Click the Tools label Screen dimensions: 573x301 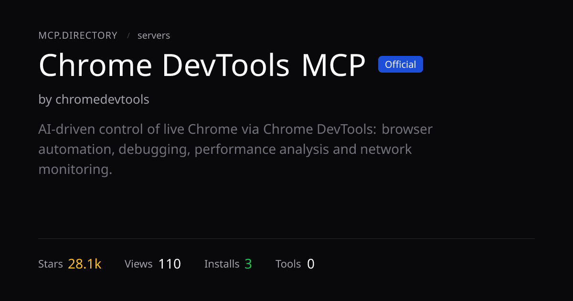click(x=288, y=264)
